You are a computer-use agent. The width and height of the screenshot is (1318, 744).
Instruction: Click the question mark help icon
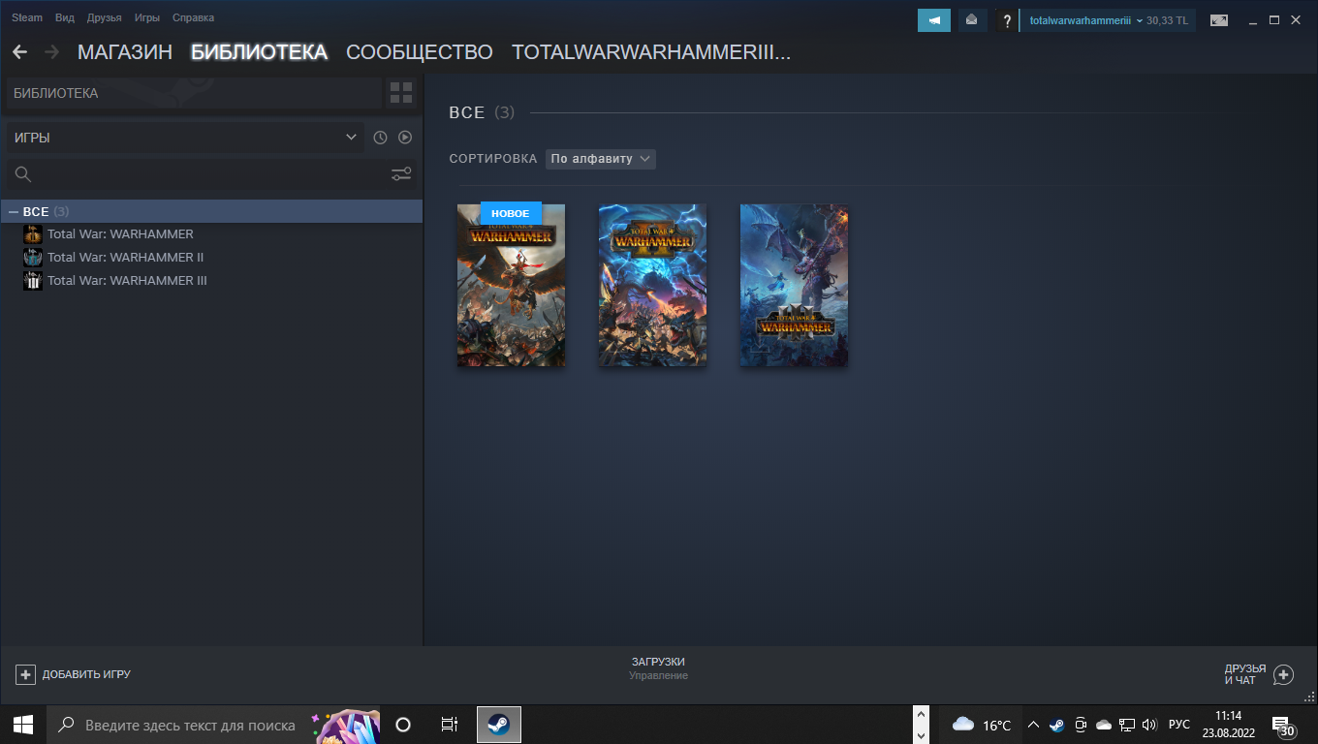pos(1007,20)
